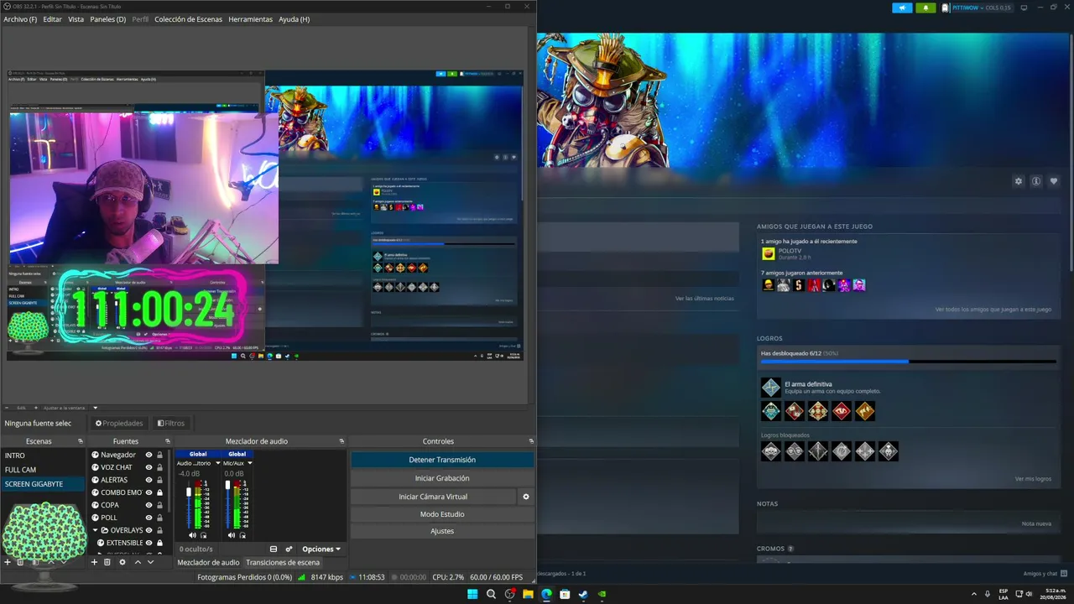Toggle lock on COMBO EMO source
The width and height of the screenshot is (1074, 604).
(x=160, y=492)
